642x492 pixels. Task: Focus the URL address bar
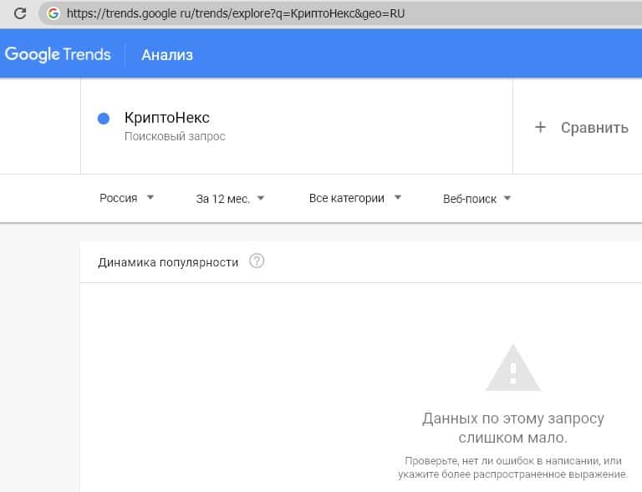pyautogui.click(x=334, y=13)
